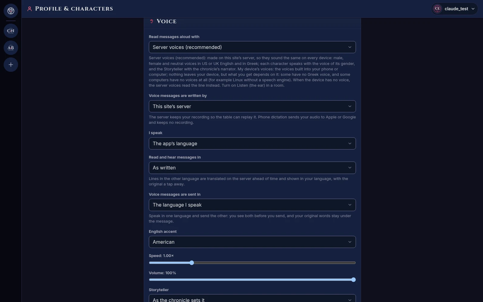Click the 'Voice messages are written by' label

178,96
